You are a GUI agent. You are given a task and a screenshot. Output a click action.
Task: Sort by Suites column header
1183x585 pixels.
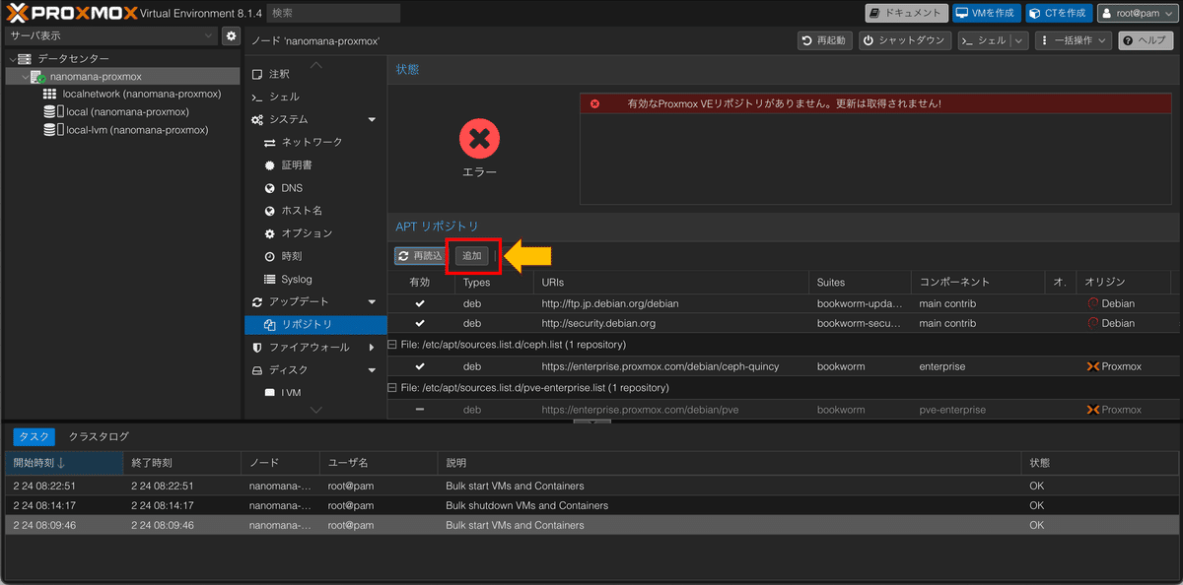click(x=860, y=282)
